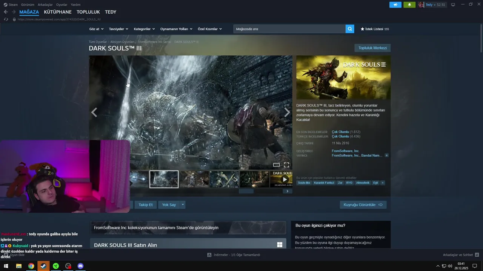Image resolution: width=483 pixels, height=271 pixels.
Task: Open the green notifications bell
Action: tap(409, 5)
